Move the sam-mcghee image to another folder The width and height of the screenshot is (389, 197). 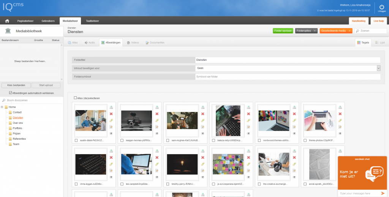pyautogui.click(x=203, y=120)
